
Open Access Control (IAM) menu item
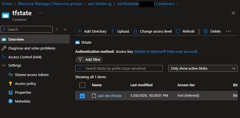25,57
